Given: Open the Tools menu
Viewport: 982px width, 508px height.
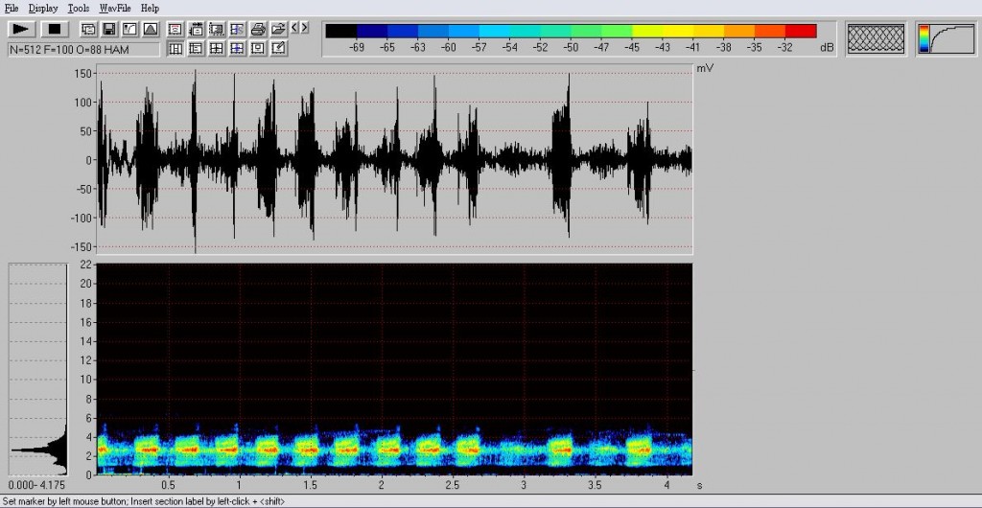Looking at the screenshot, I should (x=79, y=8).
